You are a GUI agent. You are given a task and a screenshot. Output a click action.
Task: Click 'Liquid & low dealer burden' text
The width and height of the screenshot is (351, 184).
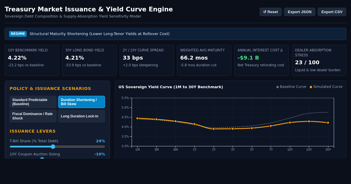click(318, 70)
